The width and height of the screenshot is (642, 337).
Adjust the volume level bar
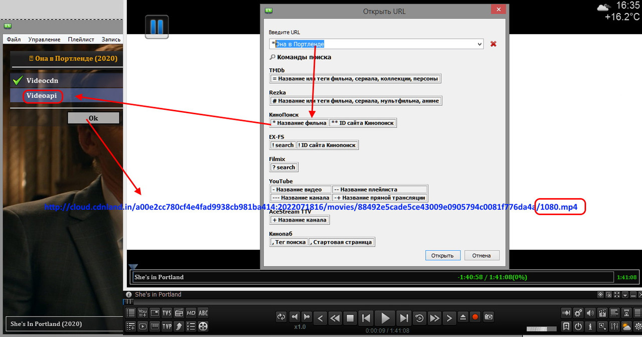(542, 329)
